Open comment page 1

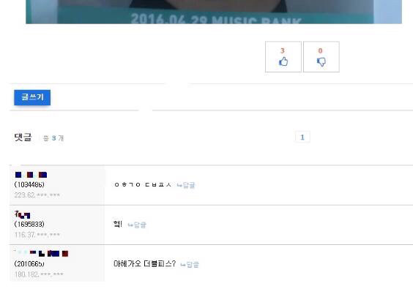point(302,137)
